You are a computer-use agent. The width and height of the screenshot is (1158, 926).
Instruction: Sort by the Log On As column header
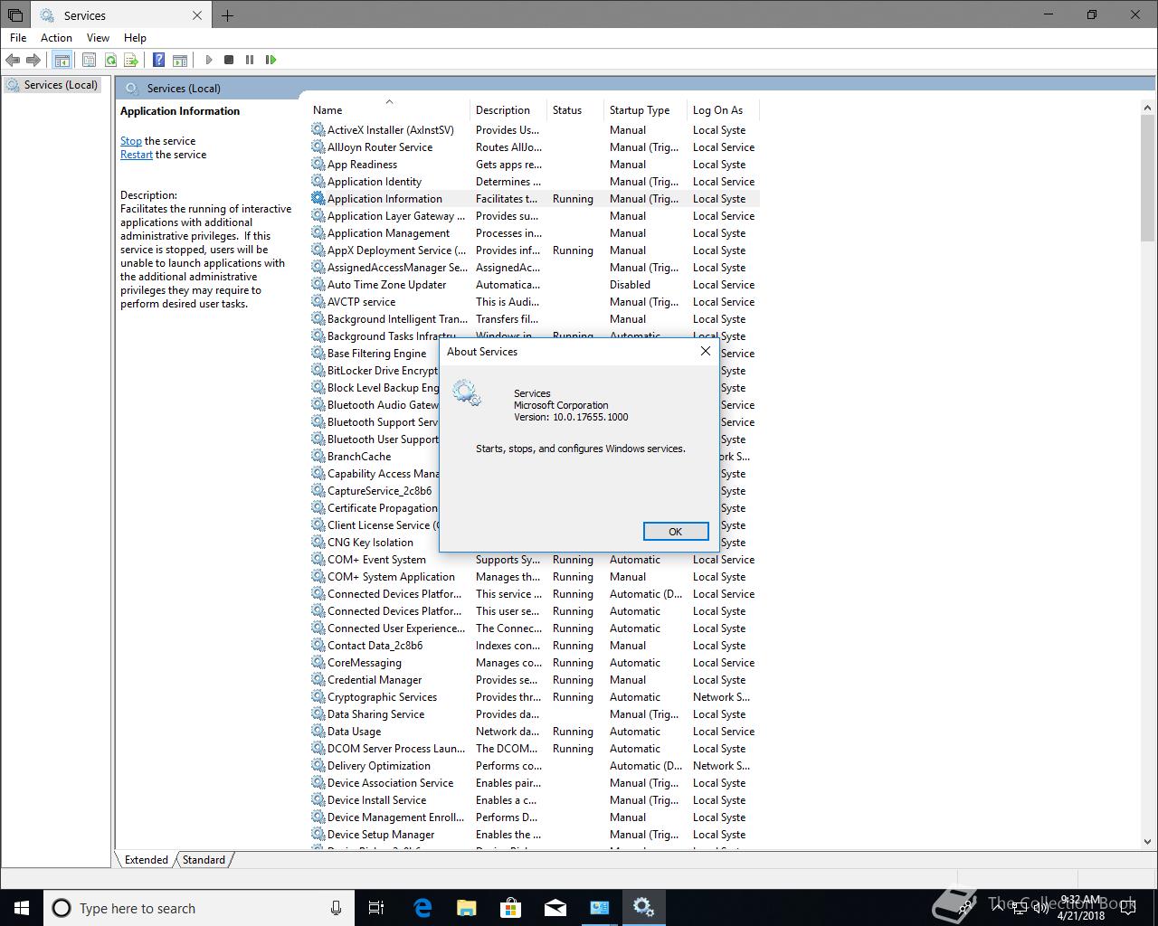pos(723,110)
